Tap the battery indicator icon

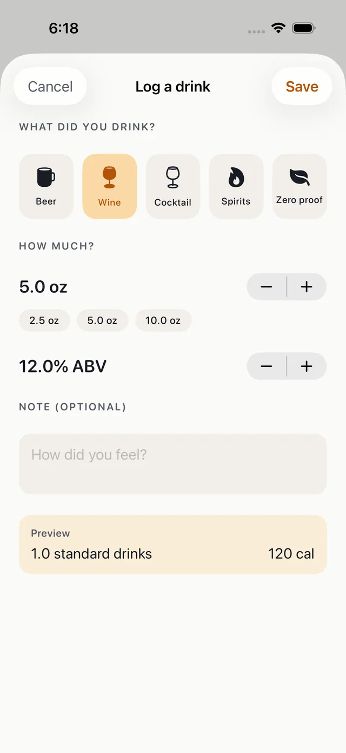[x=304, y=28]
